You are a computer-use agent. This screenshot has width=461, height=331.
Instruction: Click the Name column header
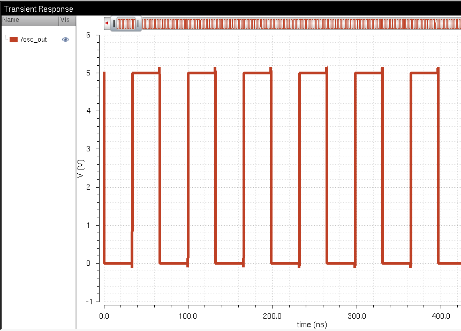(30, 20)
